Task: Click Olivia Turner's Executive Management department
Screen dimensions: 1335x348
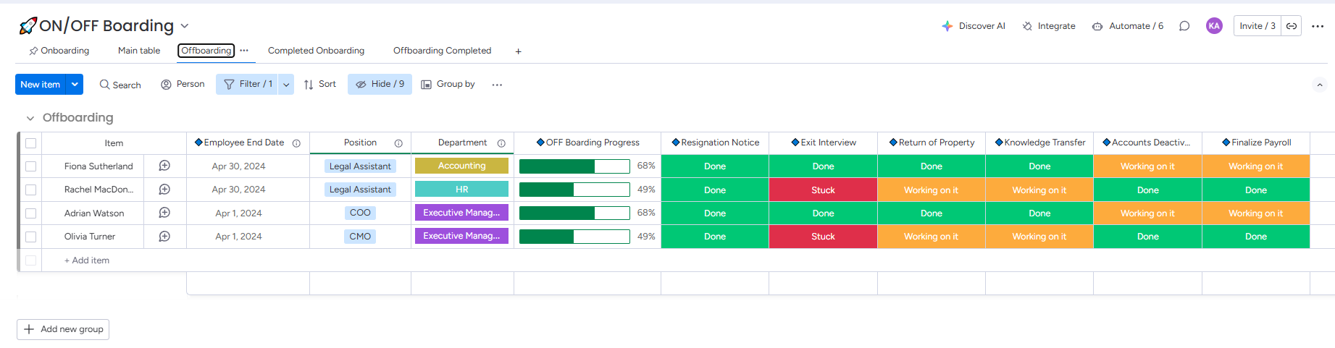Action: pos(462,236)
